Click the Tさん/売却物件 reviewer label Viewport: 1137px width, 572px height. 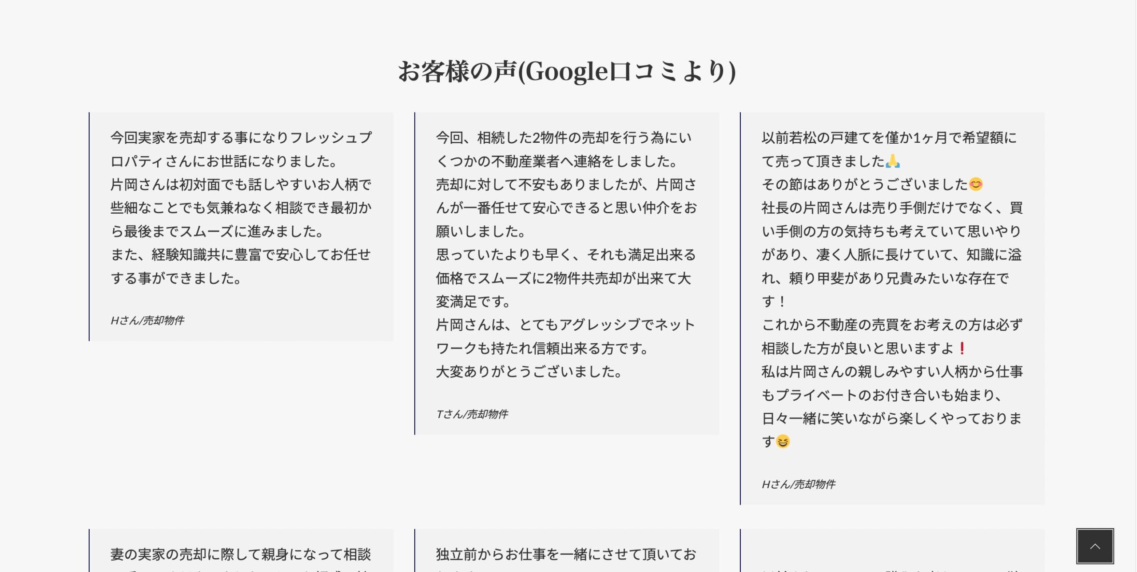[472, 414]
